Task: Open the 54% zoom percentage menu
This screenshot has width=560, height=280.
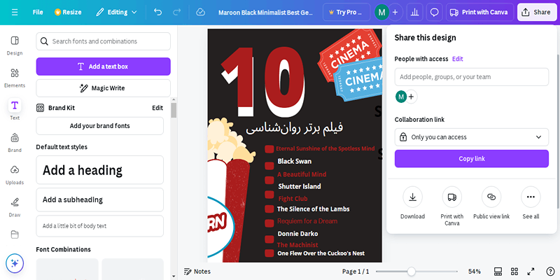Action: coord(475,272)
